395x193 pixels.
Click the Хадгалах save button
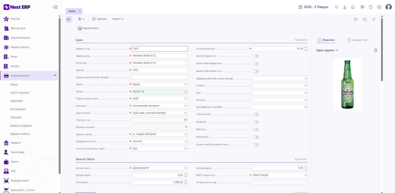99,19
